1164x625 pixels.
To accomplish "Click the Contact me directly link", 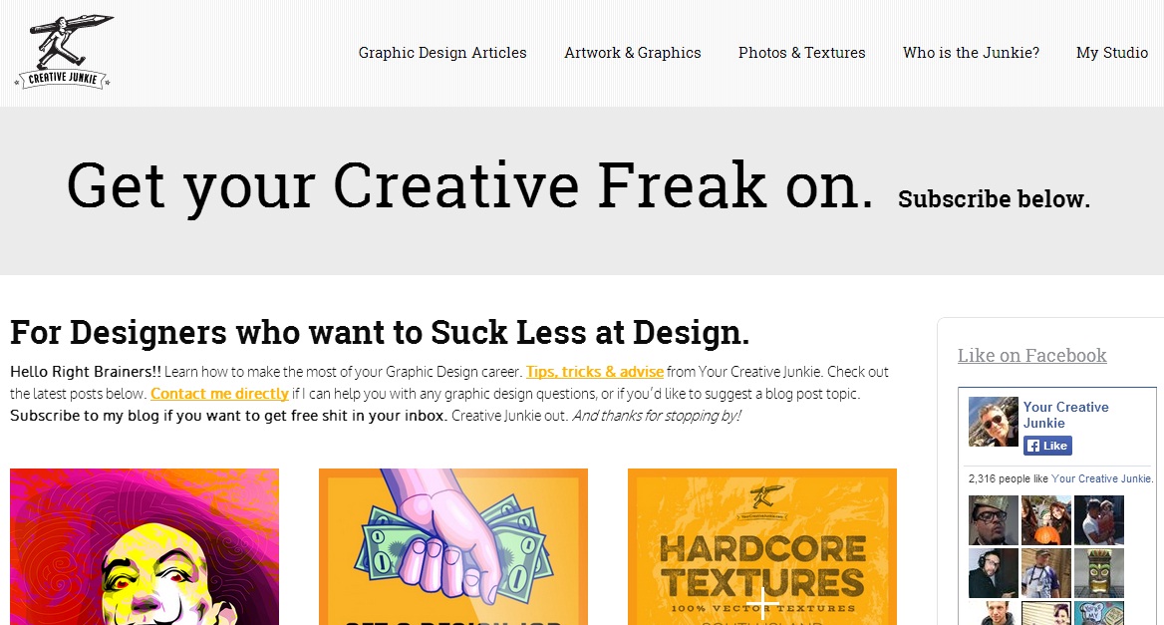I will point(219,394).
